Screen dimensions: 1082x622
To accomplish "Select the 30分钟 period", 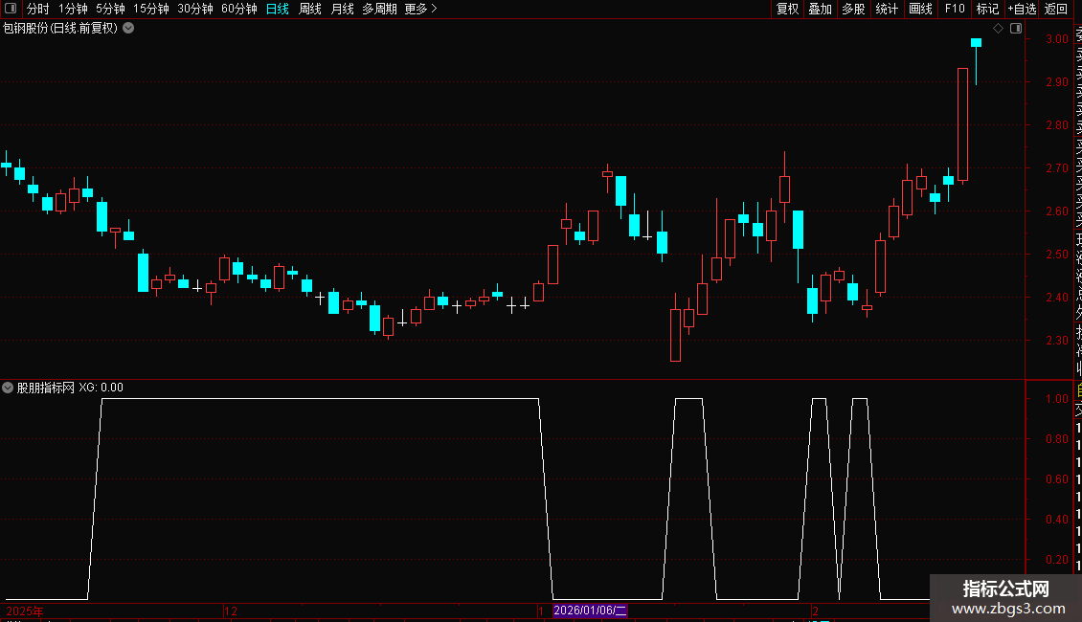I will tap(195, 9).
